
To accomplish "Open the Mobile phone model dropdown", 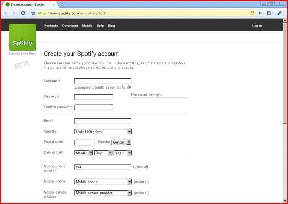I will point(103,182).
